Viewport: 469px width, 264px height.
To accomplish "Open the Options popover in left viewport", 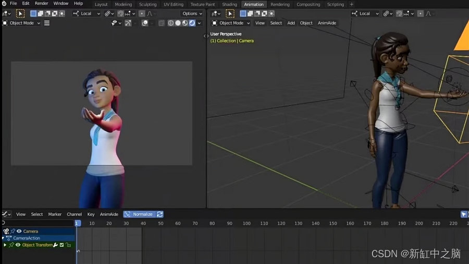I will [x=192, y=14].
